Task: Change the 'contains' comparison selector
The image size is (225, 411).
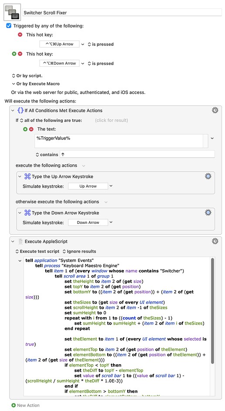Action: pos(47,154)
